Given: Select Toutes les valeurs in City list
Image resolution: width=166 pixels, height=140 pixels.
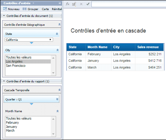Looking at the screenshot, I should point(19,57).
